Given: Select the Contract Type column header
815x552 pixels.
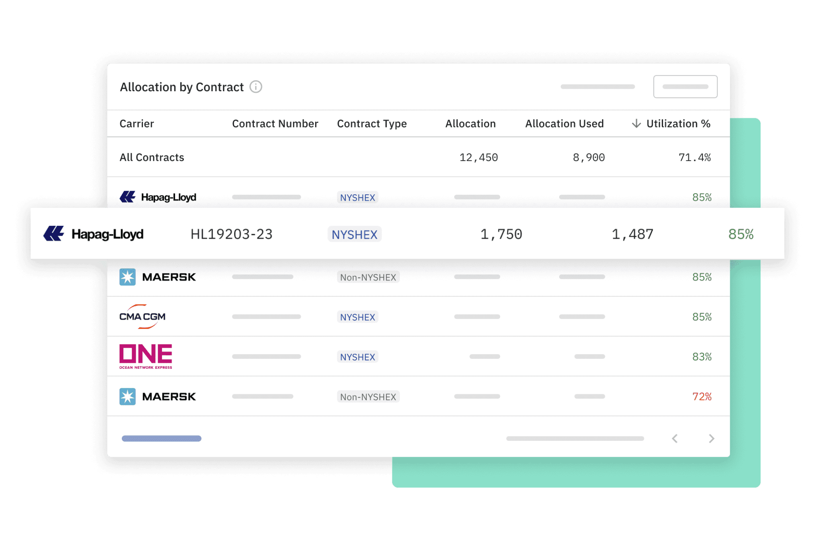Looking at the screenshot, I should coord(372,124).
